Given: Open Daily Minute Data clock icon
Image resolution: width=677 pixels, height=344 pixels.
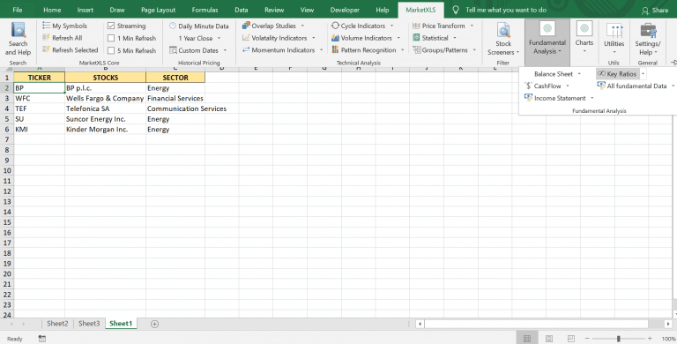Looking at the screenshot, I should 173,26.
